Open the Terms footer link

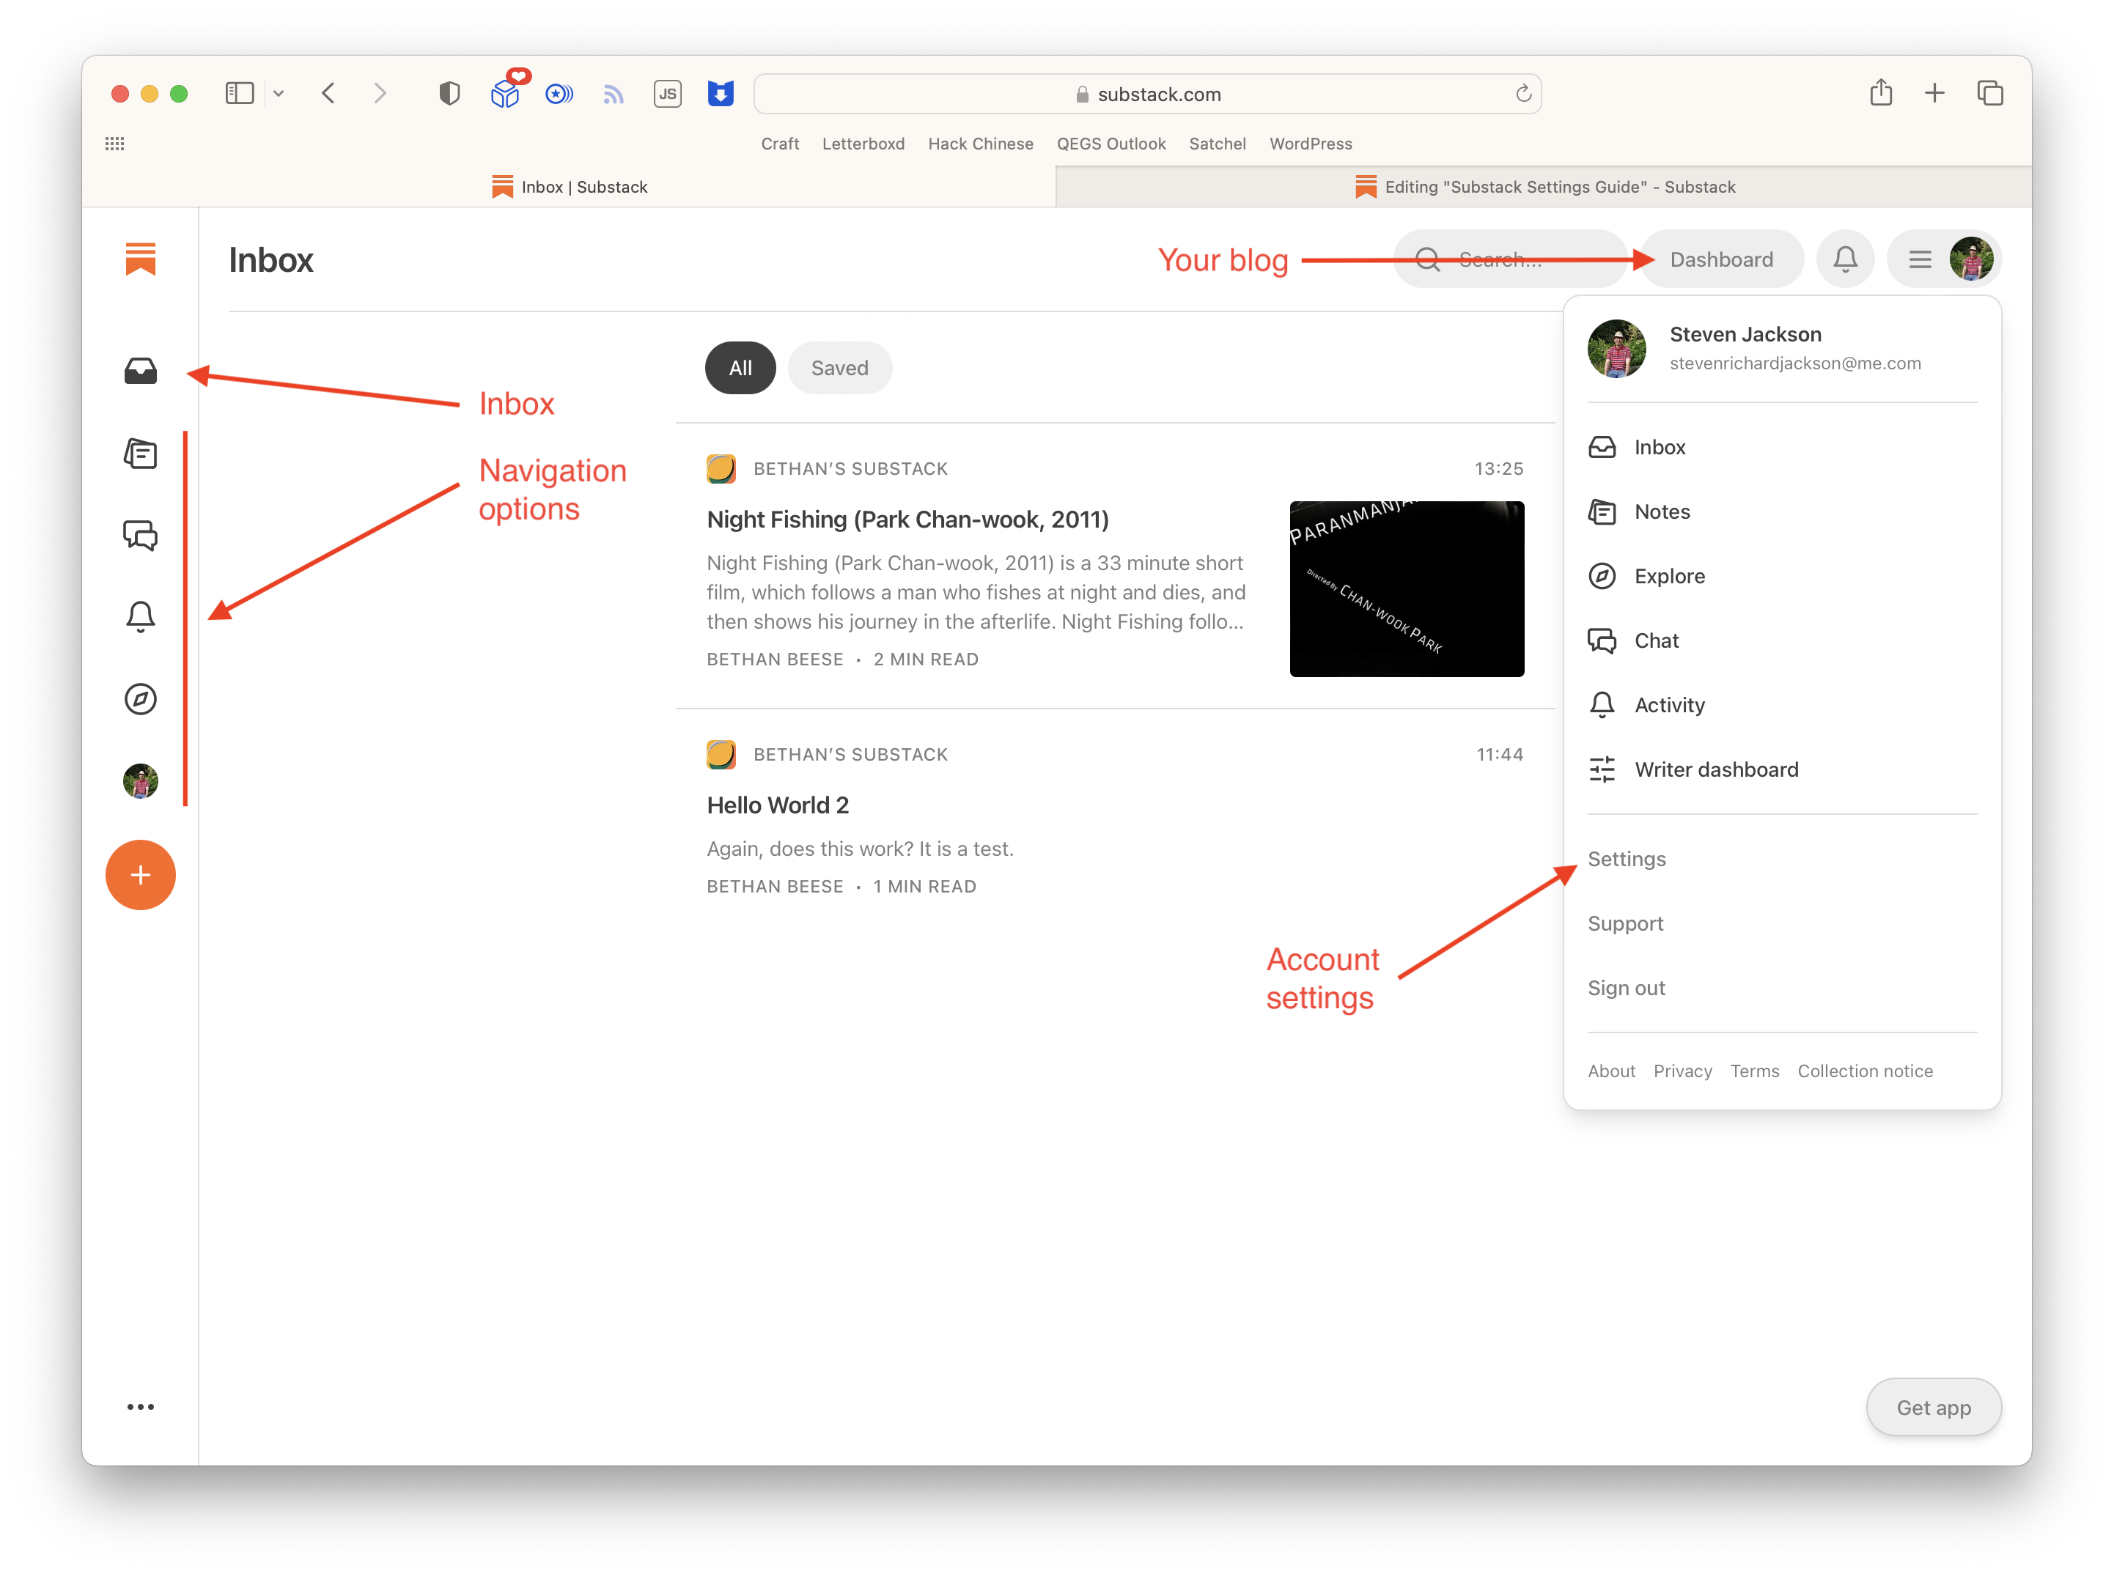coord(1755,1071)
